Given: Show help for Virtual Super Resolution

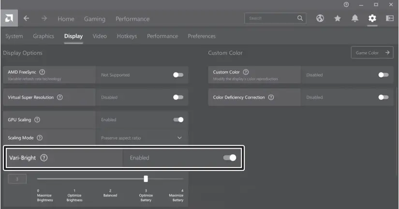Looking at the screenshot, I should pyautogui.click(x=60, y=98).
